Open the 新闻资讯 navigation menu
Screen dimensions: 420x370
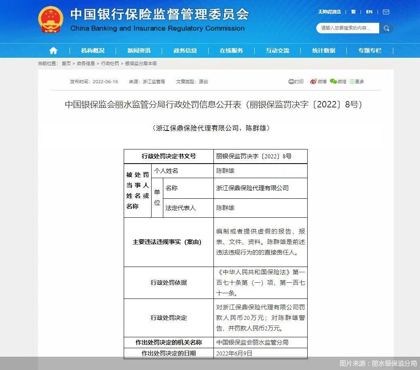click(x=139, y=50)
